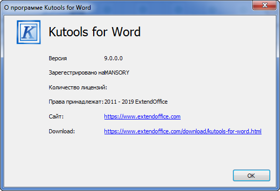Screen dimensions: 280x191
Task: Click the registered name MANSORY
Action: pos(117,73)
